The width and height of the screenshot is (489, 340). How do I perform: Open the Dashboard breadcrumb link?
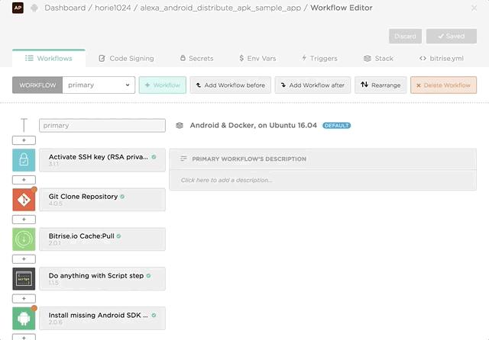click(65, 8)
